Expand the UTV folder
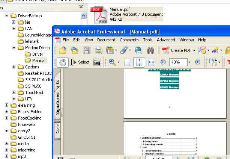The image size is (230, 159). pos(14,99)
